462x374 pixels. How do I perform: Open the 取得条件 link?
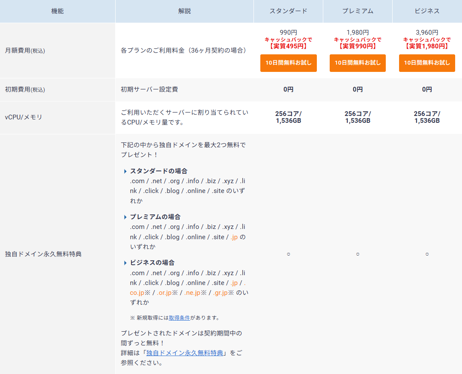pos(179,318)
